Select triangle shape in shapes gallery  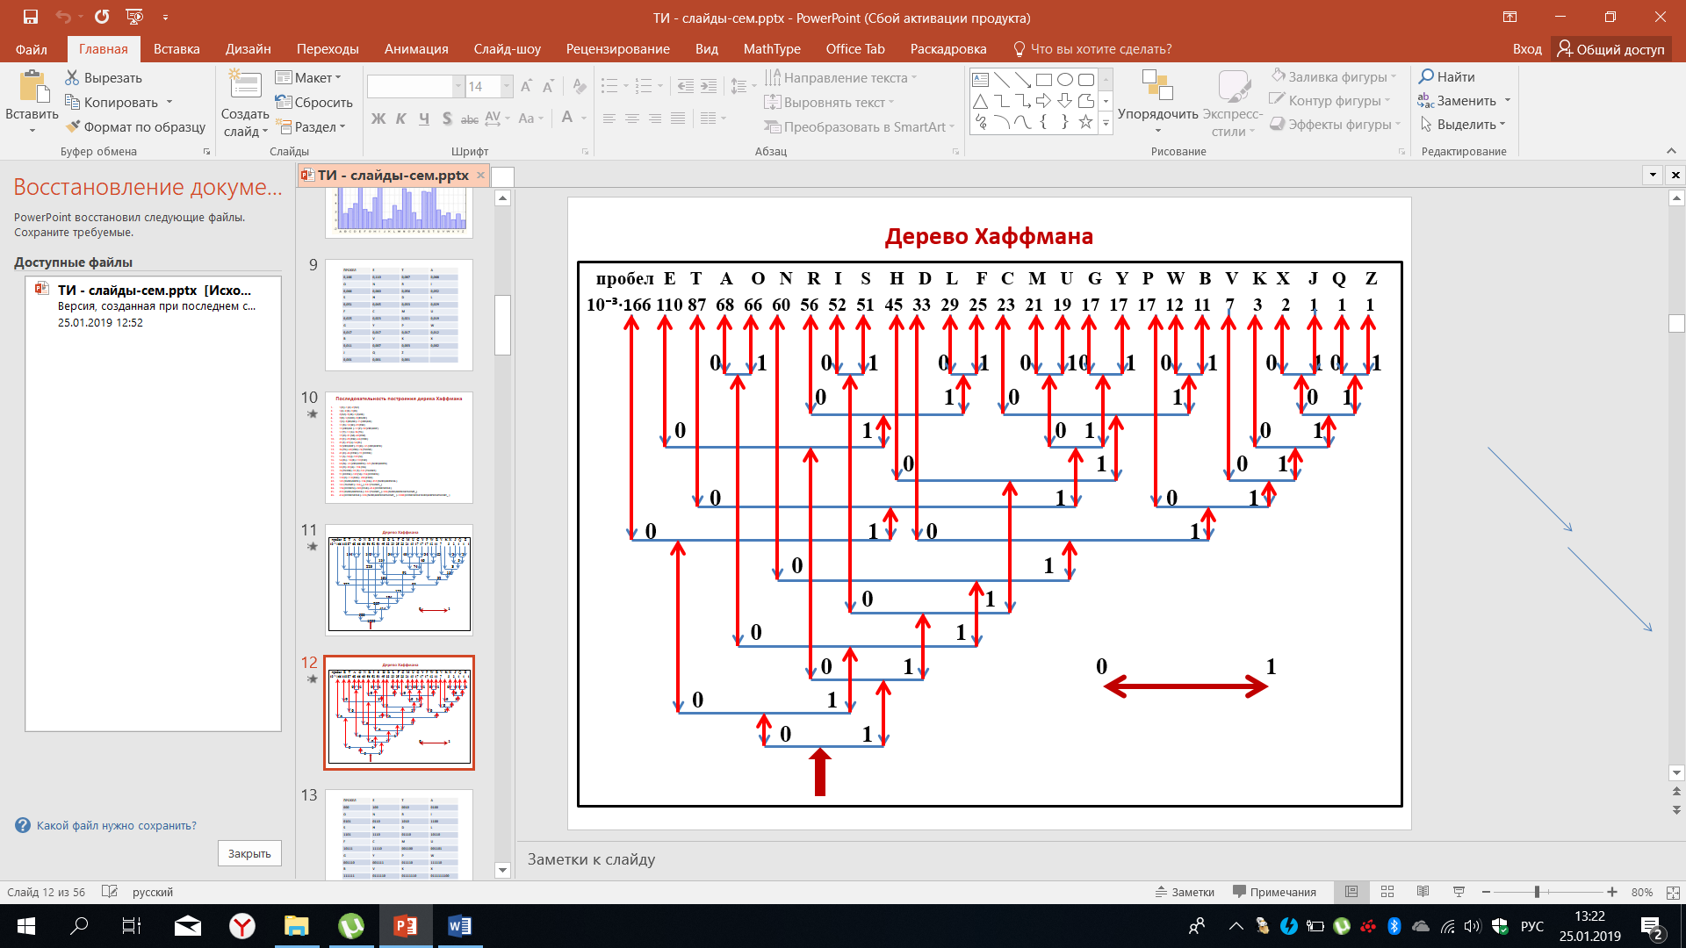click(981, 101)
